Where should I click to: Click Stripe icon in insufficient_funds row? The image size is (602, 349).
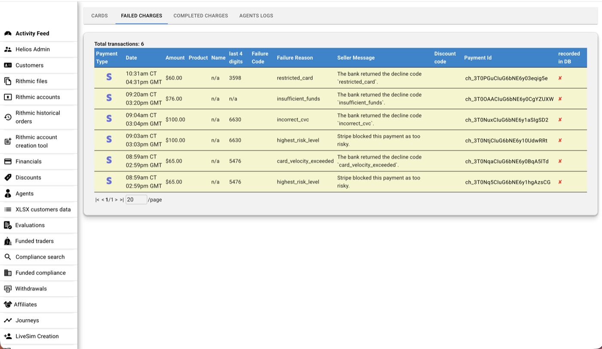tap(109, 98)
